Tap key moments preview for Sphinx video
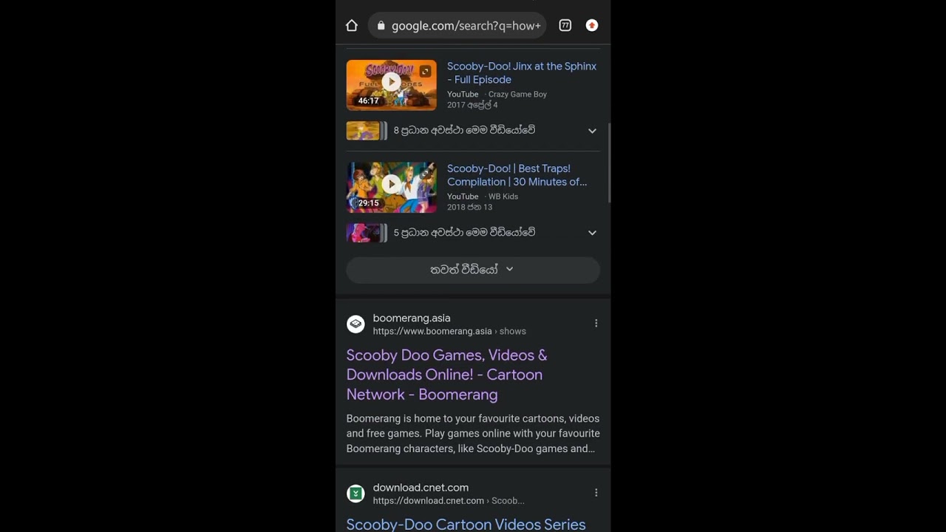The height and width of the screenshot is (532, 946). tap(367, 131)
